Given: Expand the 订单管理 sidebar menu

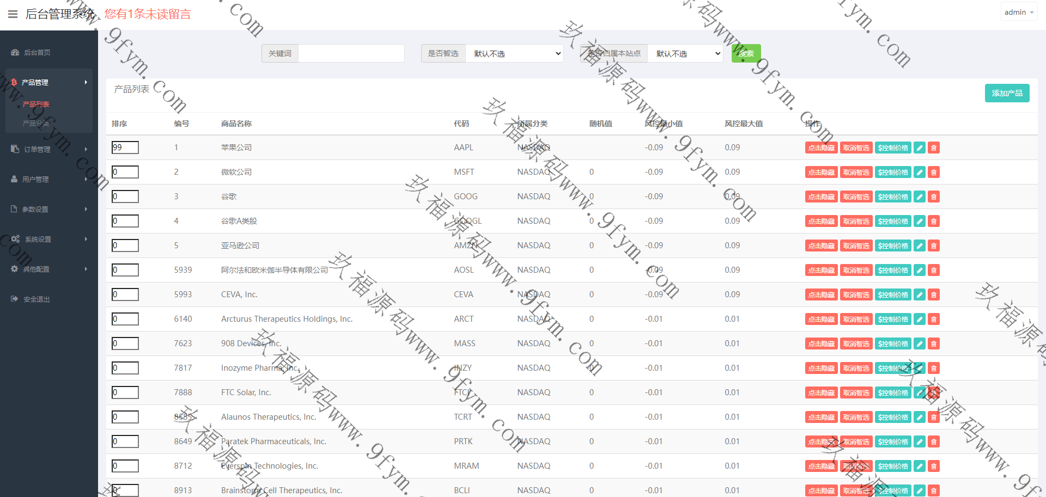Looking at the screenshot, I should click(x=48, y=149).
